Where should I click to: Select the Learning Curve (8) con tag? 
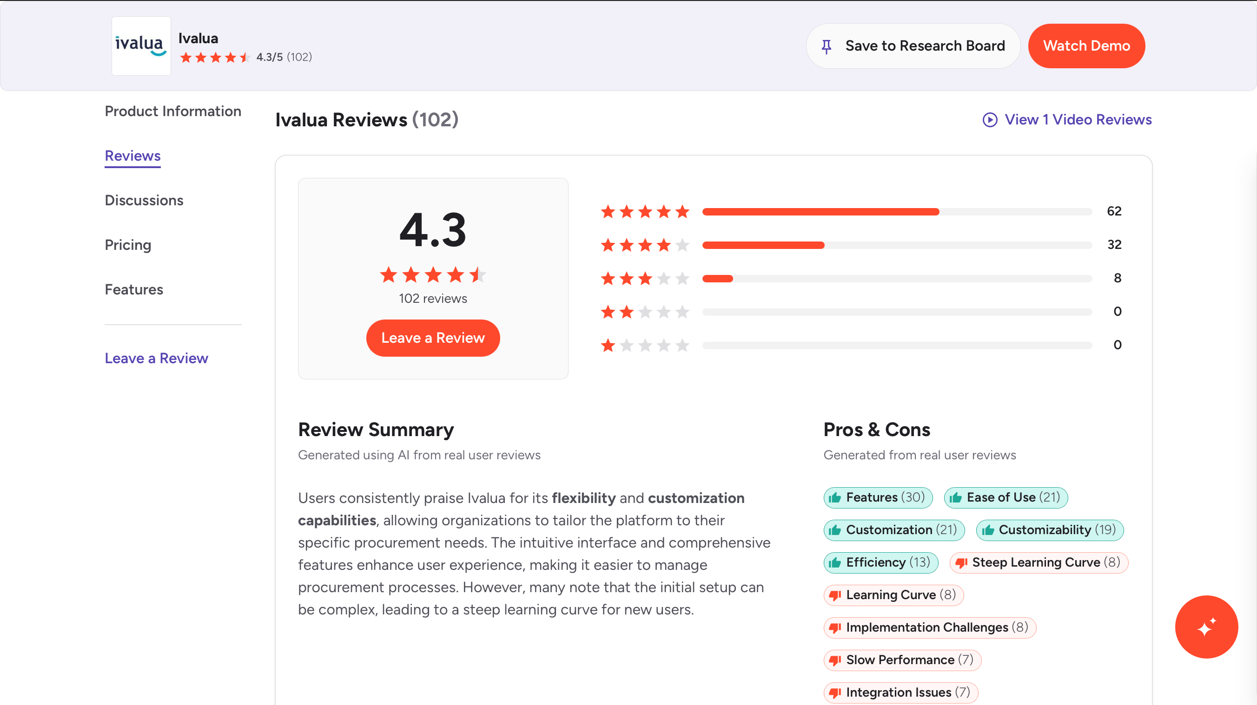click(893, 595)
